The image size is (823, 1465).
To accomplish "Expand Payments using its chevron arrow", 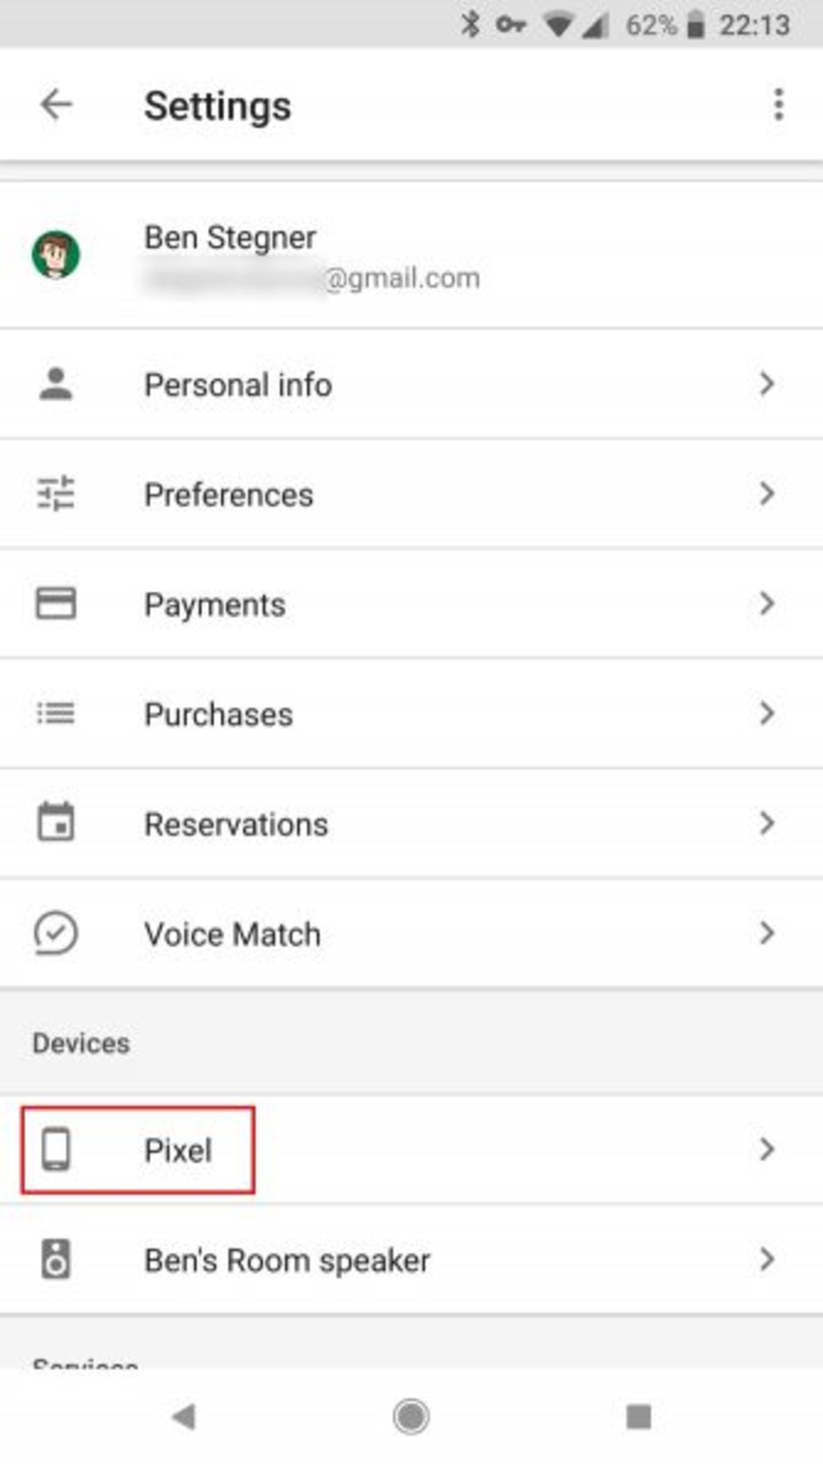I will tap(767, 603).
